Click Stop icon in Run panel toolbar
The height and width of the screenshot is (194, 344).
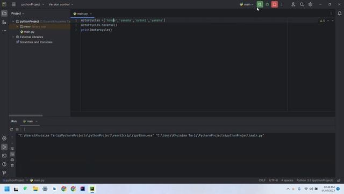17,129
